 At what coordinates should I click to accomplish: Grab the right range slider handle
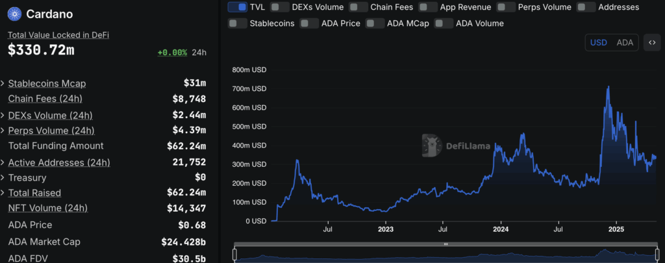point(657,255)
